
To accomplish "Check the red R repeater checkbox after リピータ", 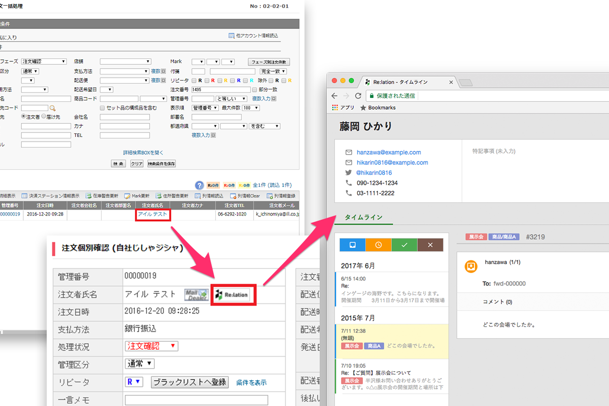I will point(207,80).
